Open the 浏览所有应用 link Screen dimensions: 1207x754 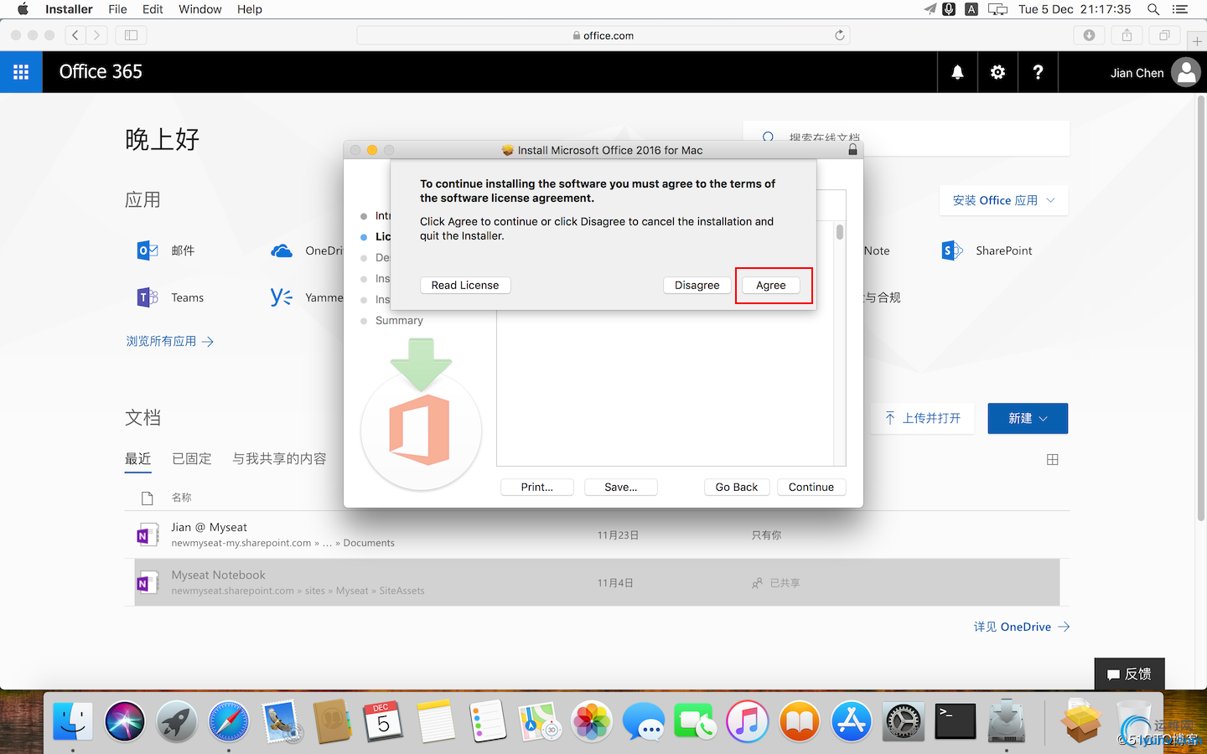point(170,341)
